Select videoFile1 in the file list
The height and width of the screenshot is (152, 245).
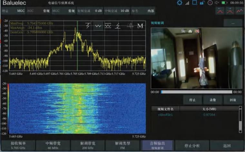[x=165, y=115]
